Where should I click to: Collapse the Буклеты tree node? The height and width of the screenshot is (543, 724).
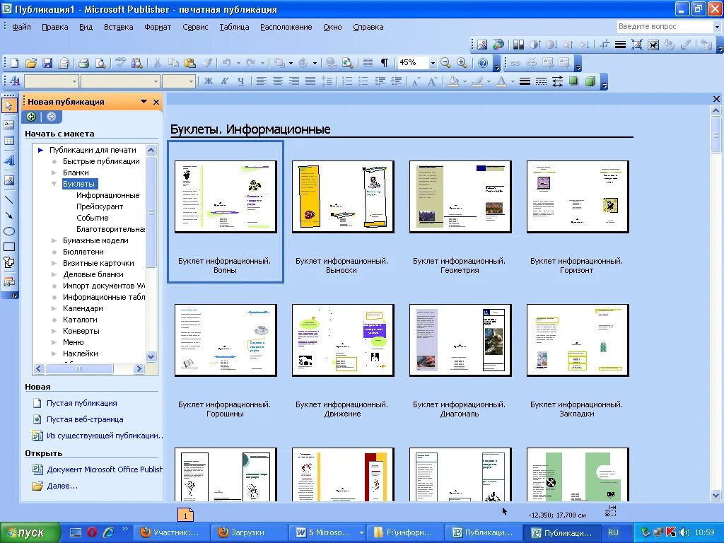[x=54, y=184]
